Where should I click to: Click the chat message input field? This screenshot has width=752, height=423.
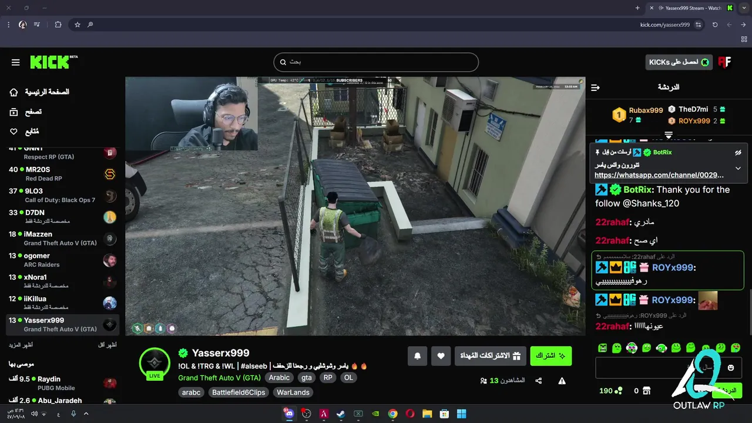click(x=668, y=368)
